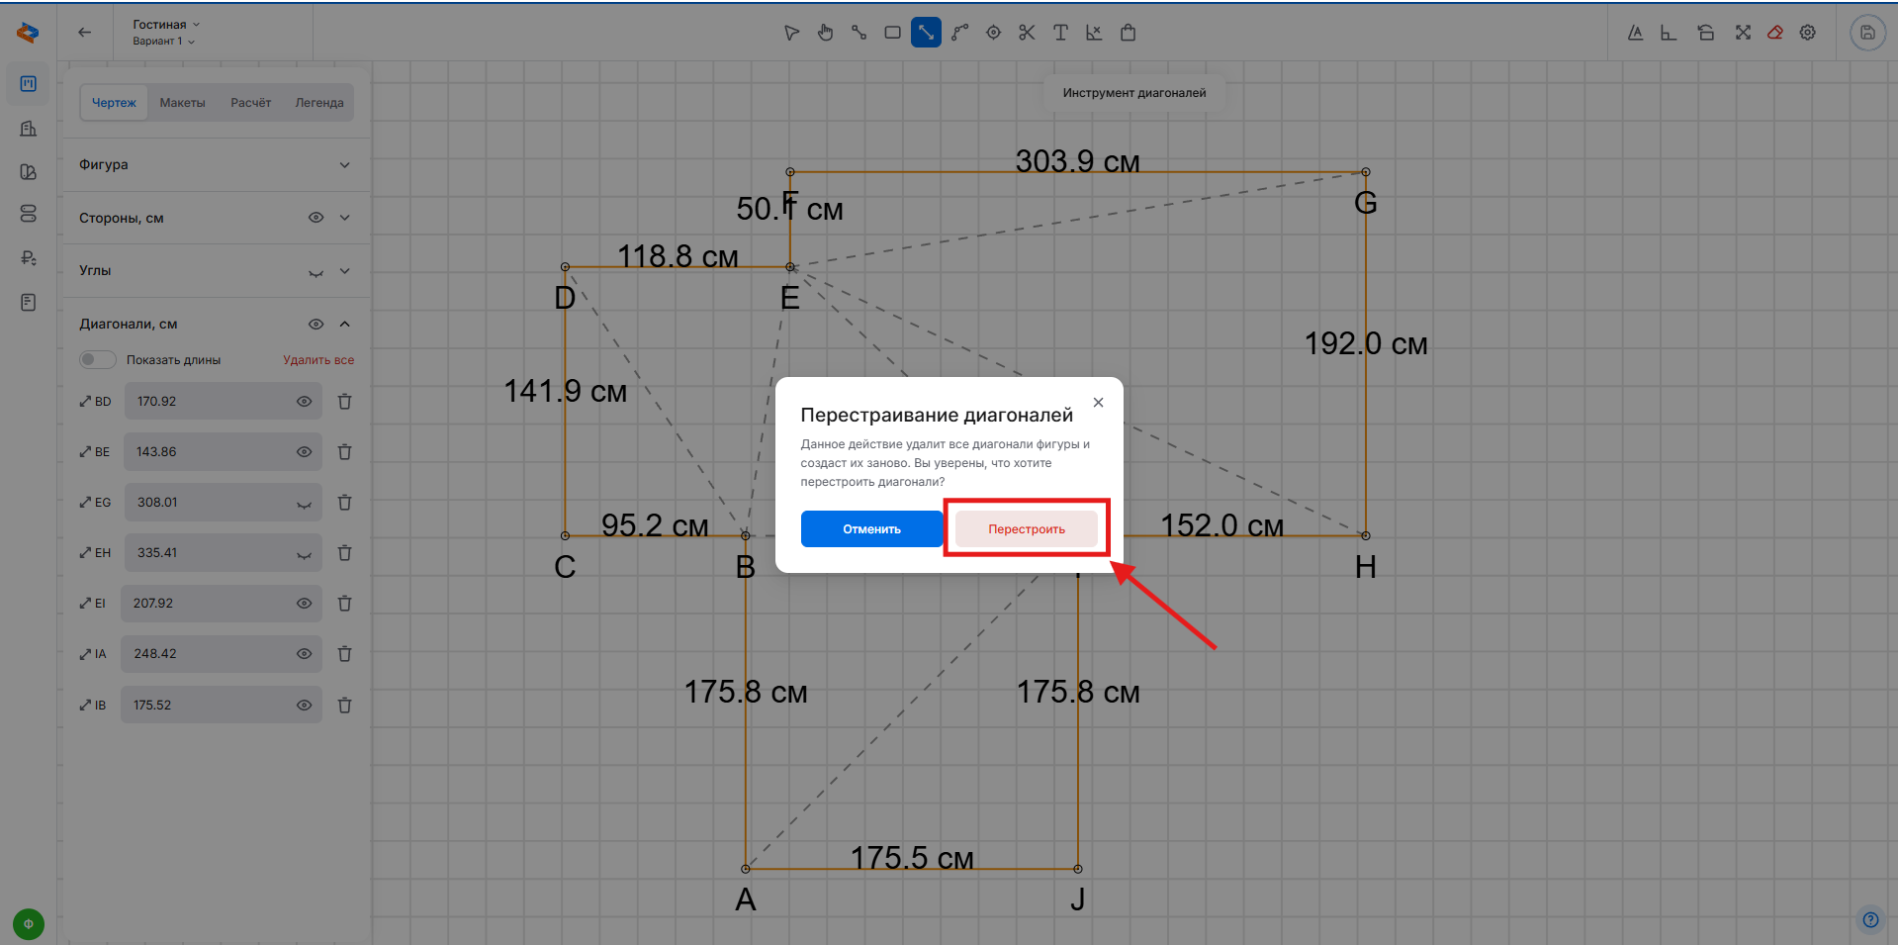
Task: Click the red eraser icon
Action: (1775, 33)
